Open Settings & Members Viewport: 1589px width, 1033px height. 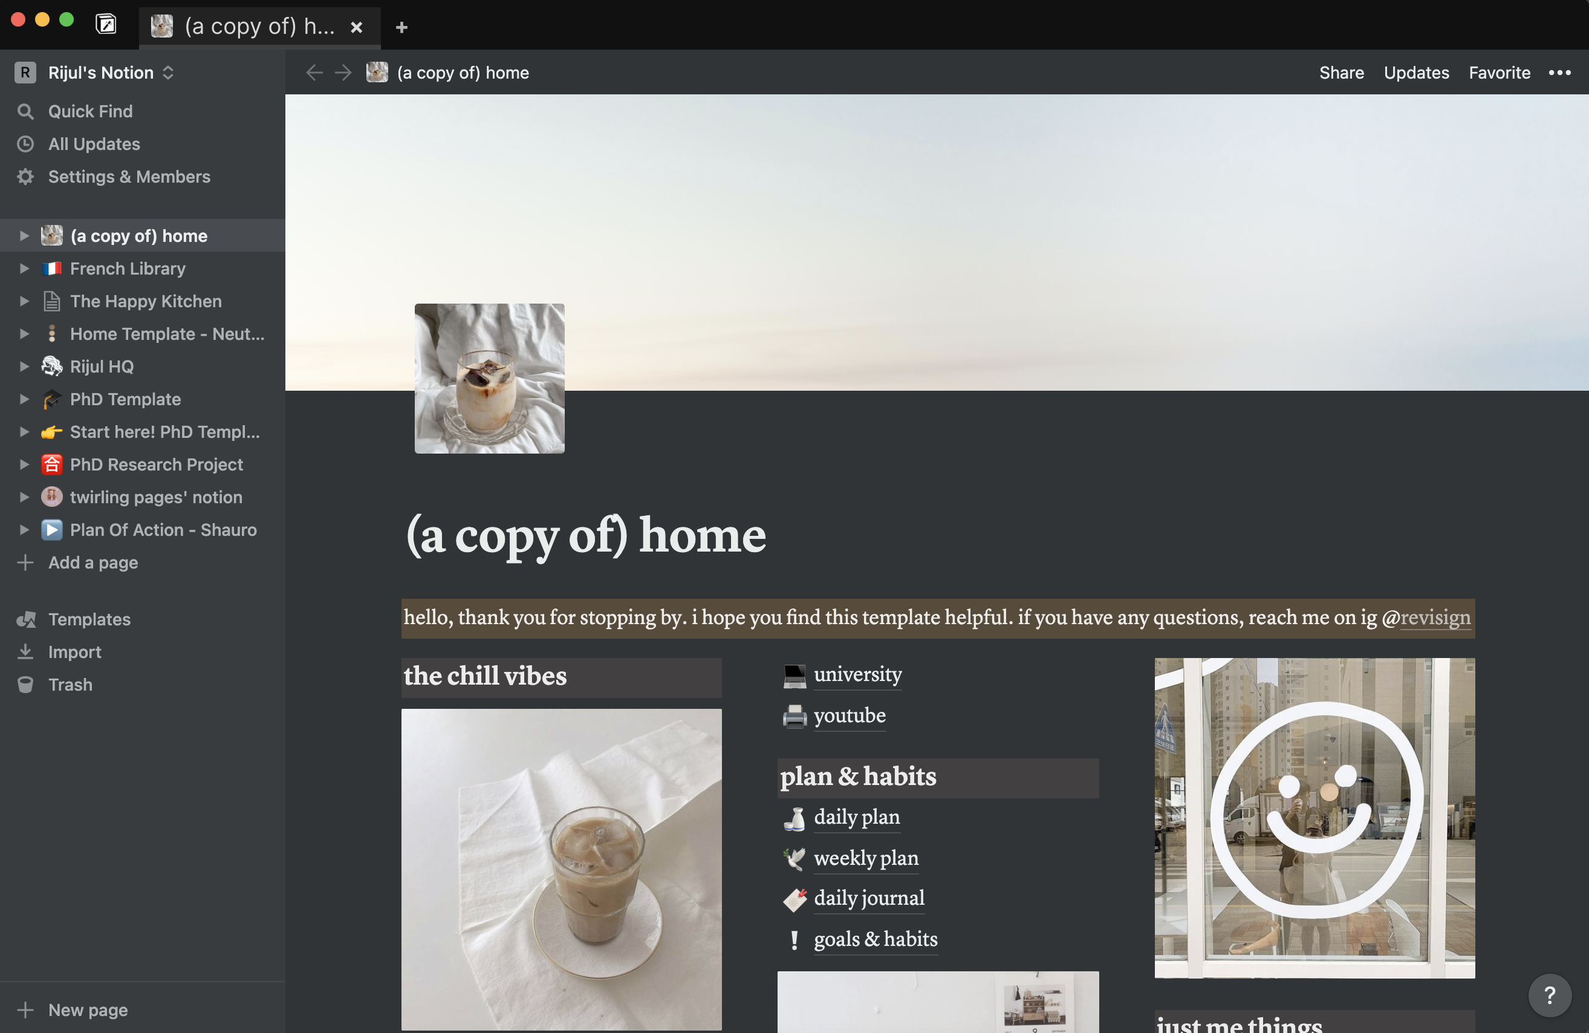coord(129,176)
